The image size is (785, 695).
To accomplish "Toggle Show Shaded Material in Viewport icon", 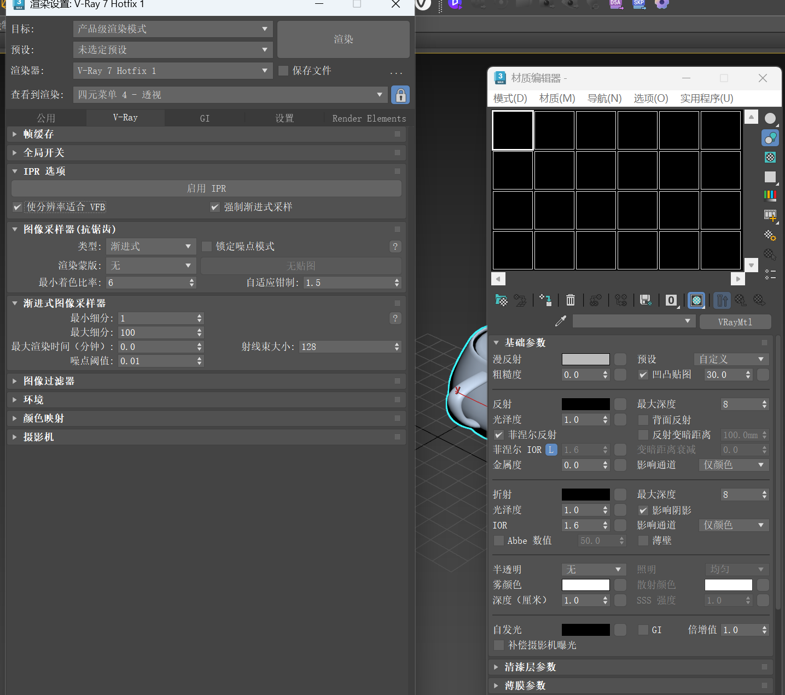I will (696, 300).
